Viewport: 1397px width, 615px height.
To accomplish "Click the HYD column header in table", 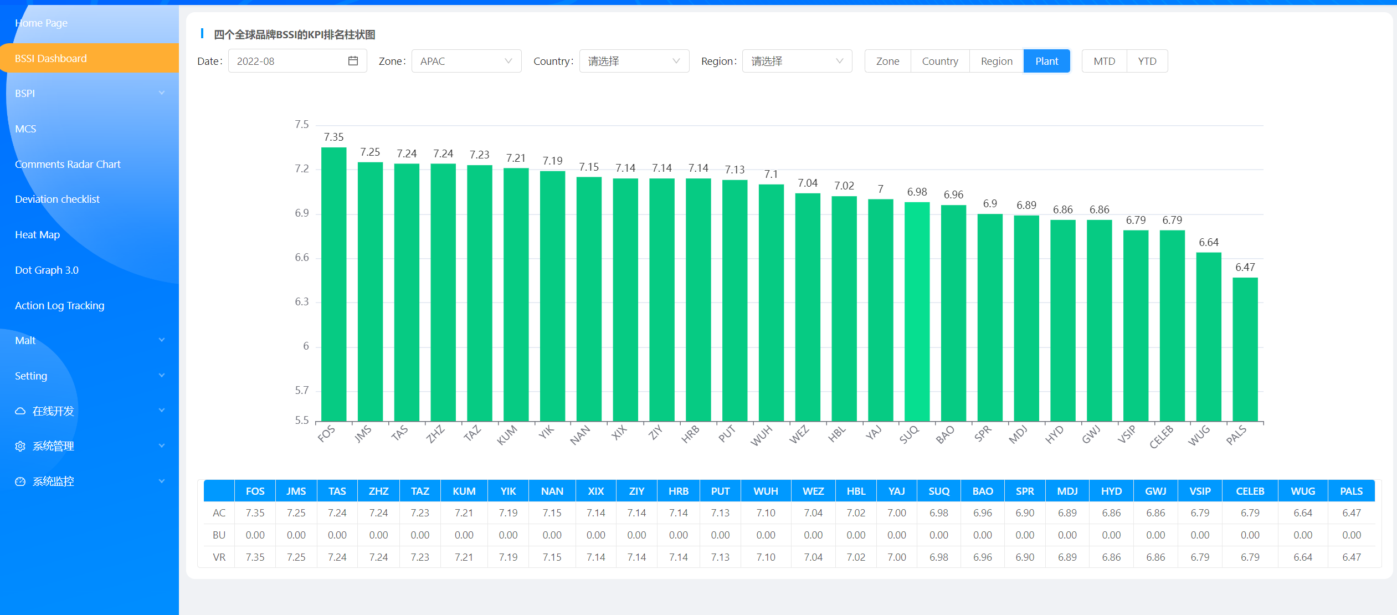I will coord(1111,491).
